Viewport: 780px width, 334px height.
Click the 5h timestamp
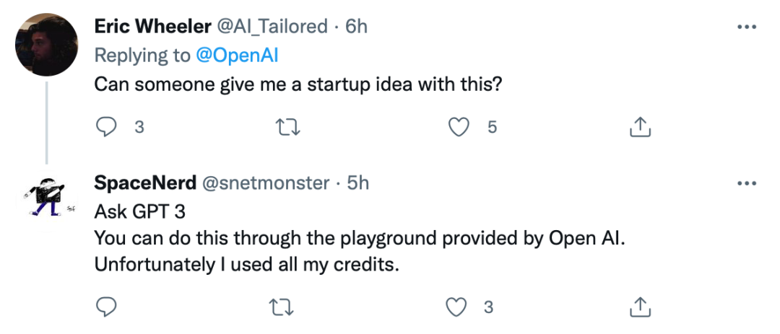tap(358, 183)
